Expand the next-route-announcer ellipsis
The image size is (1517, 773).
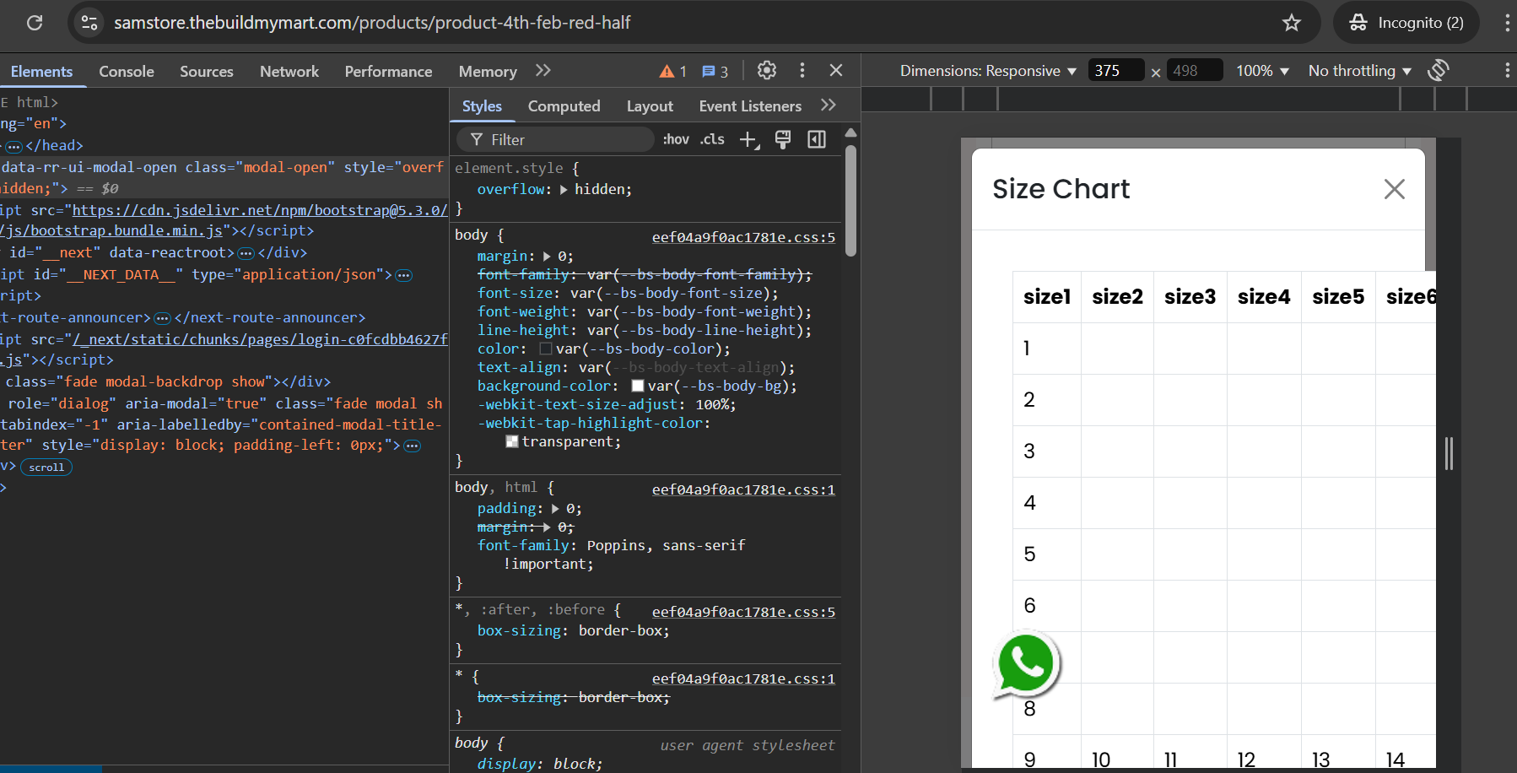pyautogui.click(x=163, y=318)
